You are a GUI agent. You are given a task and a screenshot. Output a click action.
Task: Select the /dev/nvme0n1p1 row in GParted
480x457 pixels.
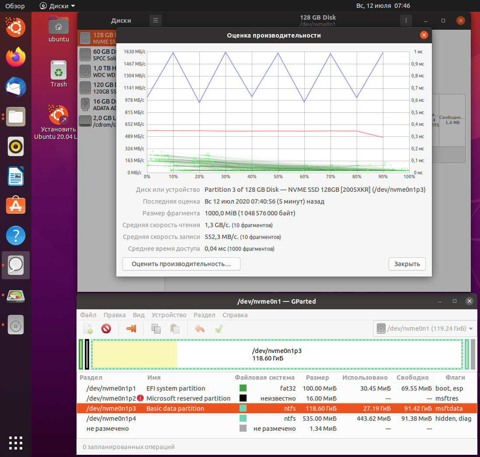pos(277,388)
